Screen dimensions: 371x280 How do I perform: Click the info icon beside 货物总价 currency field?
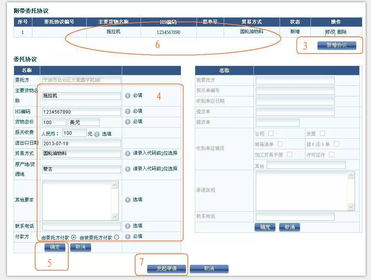[127, 122]
